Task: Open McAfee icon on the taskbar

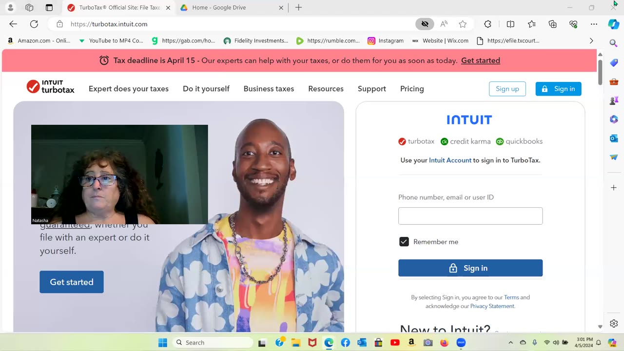Action: (x=312, y=343)
